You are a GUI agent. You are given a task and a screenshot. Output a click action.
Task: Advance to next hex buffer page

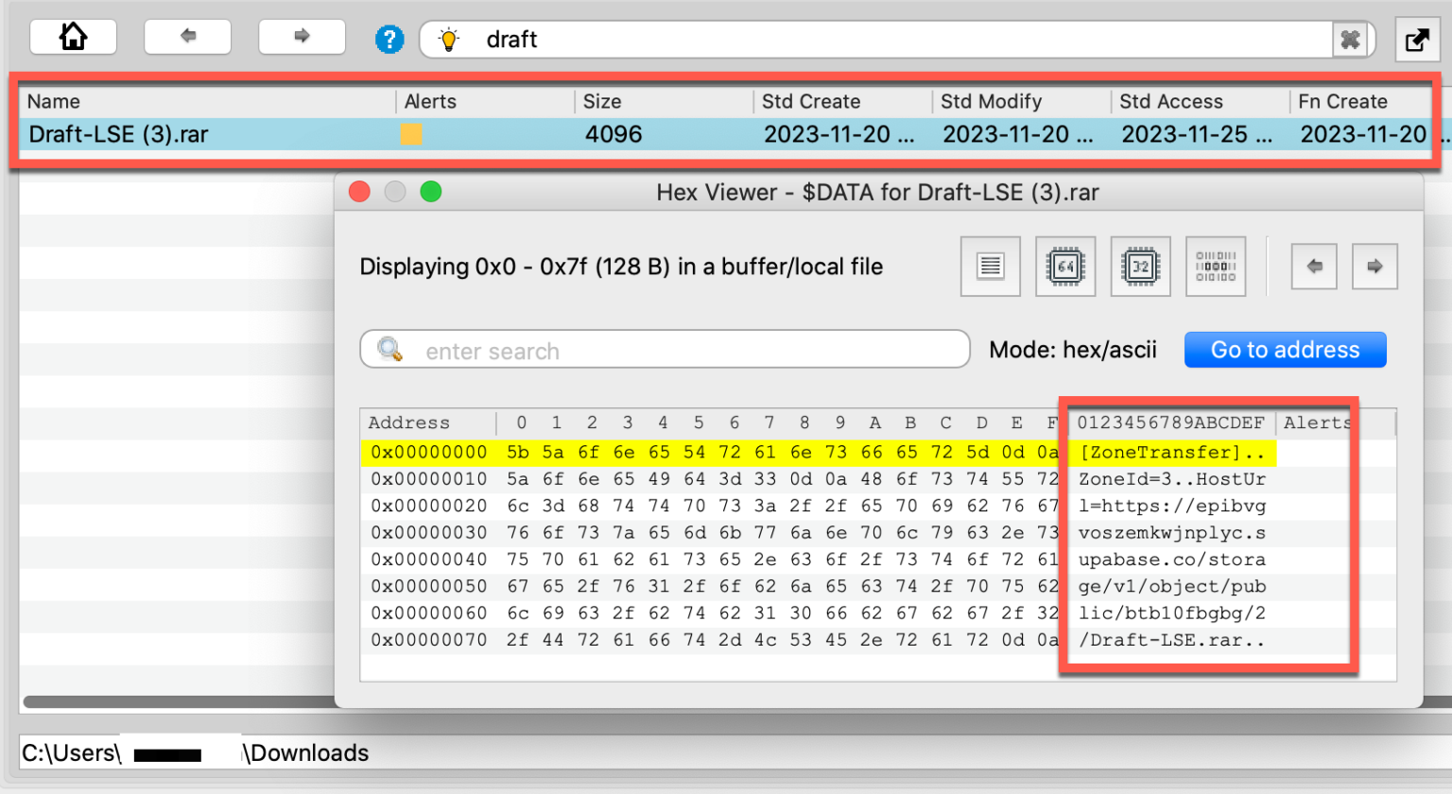(x=1374, y=267)
